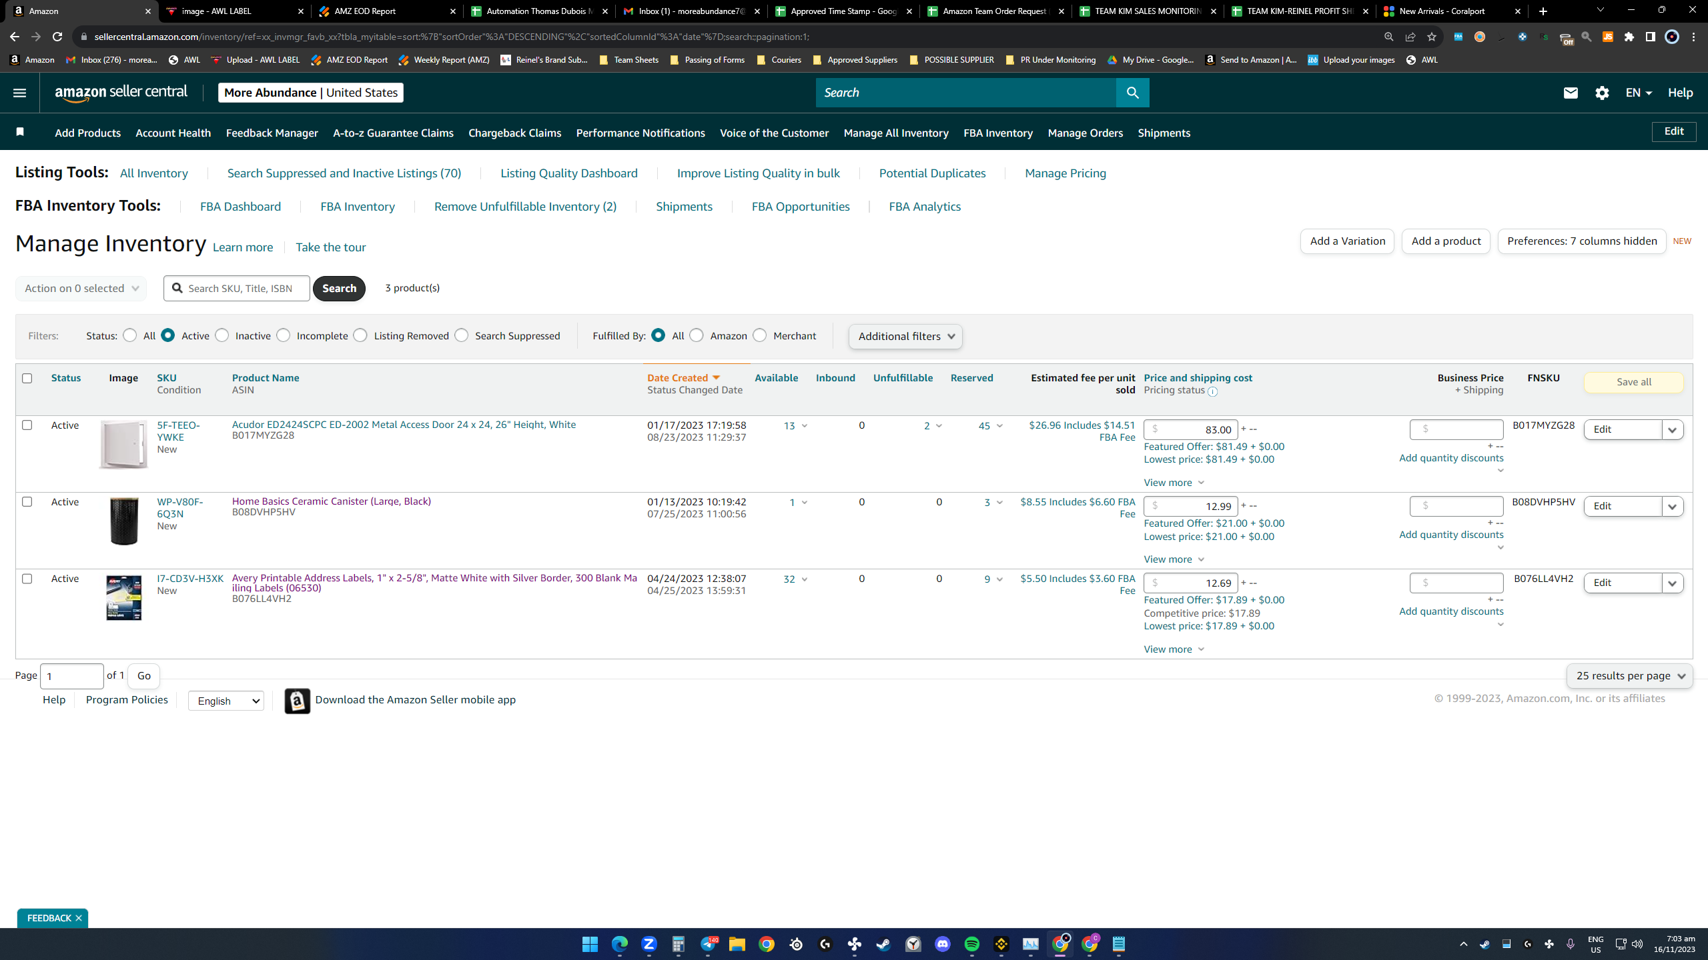Switch to the New Arrivals - Coralport tab
Image resolution: width=1708 pixels, height=960 pixels.
point(1452,11)
